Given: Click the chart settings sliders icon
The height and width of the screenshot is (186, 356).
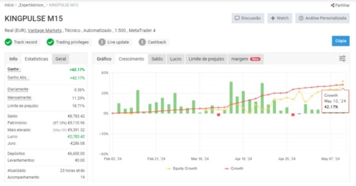Looking at the screenshot, I should [x=342, y=59].
